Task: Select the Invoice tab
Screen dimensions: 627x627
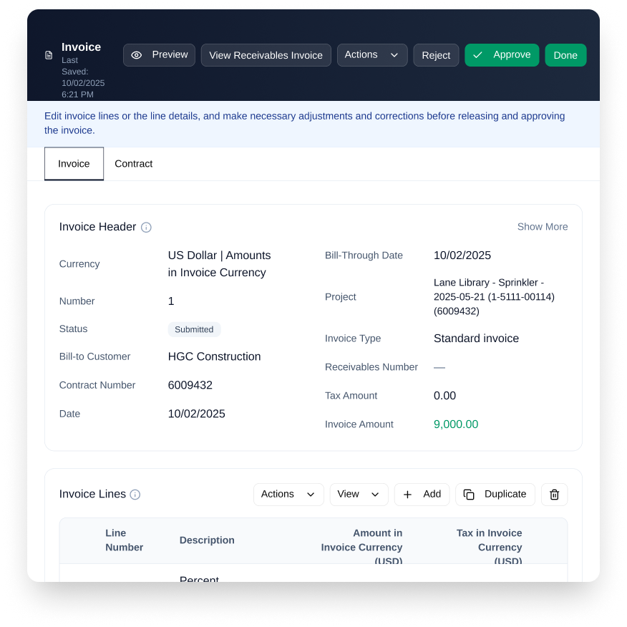Action: (74, 164)
